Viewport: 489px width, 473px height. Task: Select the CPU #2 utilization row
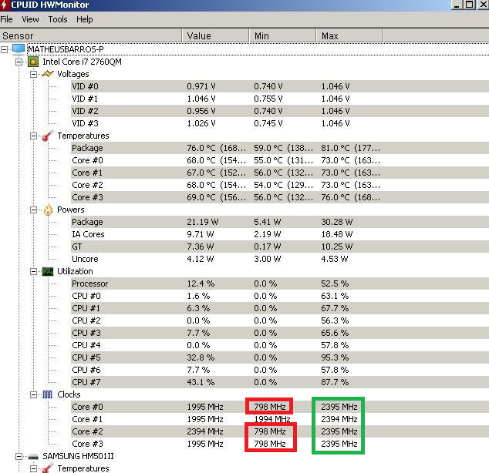coord(280,320)
